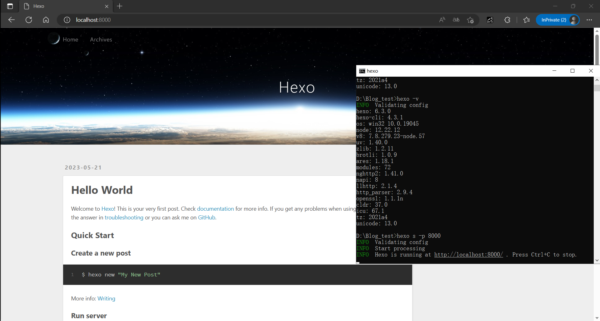Minimize the hexo console window
The image size is (600, 321).
pos(554,71)
